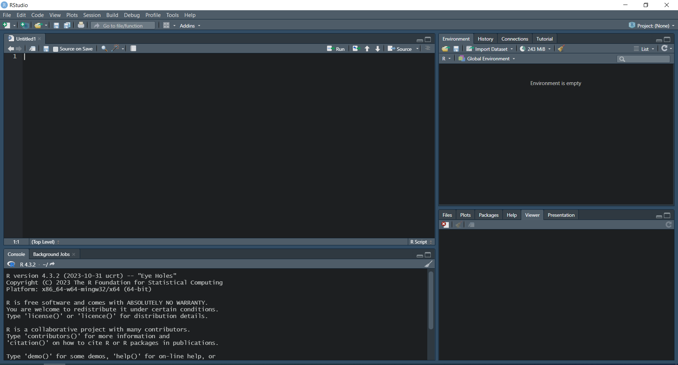Switch to the Packages tab
This screenshot has width=678, height=365.
pyautogui.click(x=488, y=215)
